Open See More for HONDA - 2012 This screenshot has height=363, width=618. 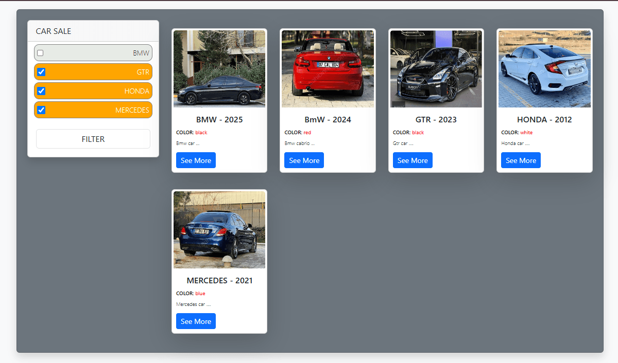point(521,160)
